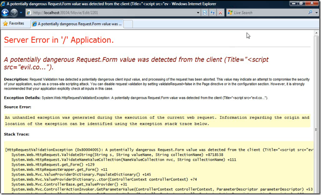The image size is (321, 195).
Task: Click the ControllerActionInvoker.GetParameterValue +53 stack line
Action: [162, 189]
